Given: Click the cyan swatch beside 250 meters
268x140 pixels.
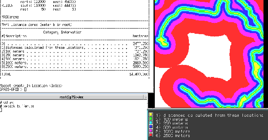Looking at the screenshot, I should coord(151,122).
